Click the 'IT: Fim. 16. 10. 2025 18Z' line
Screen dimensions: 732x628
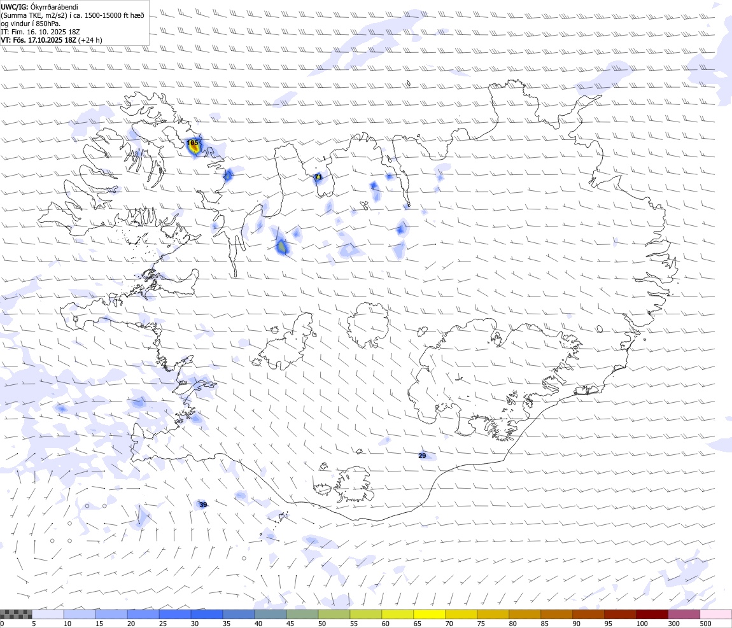coord(40,32)
